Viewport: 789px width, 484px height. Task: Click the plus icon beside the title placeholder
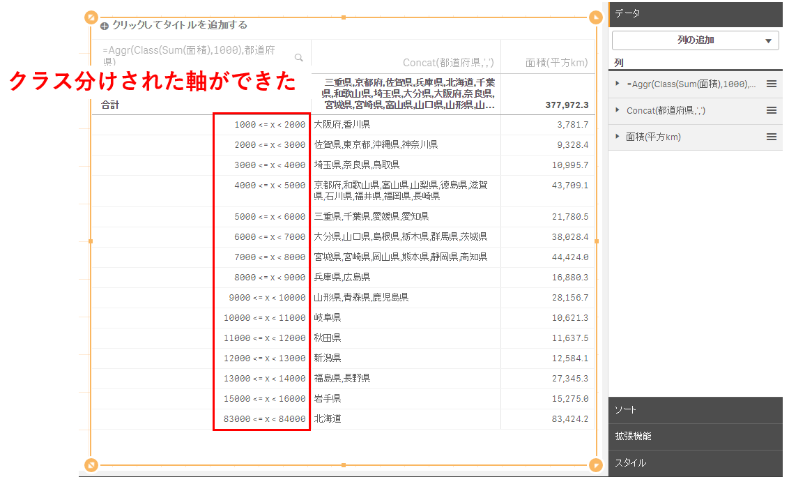point(105,26)
